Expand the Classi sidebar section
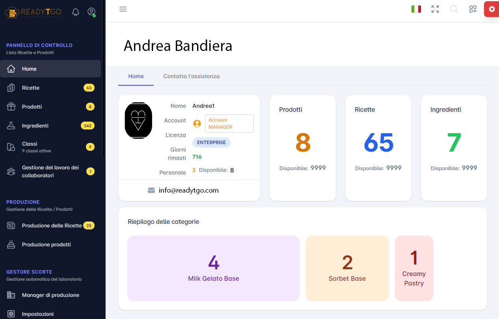 pyautogui.click(x=30, y=146)
